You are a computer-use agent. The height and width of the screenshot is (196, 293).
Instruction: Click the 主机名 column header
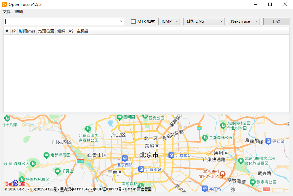pyautogui.click(x=82, y=31)
